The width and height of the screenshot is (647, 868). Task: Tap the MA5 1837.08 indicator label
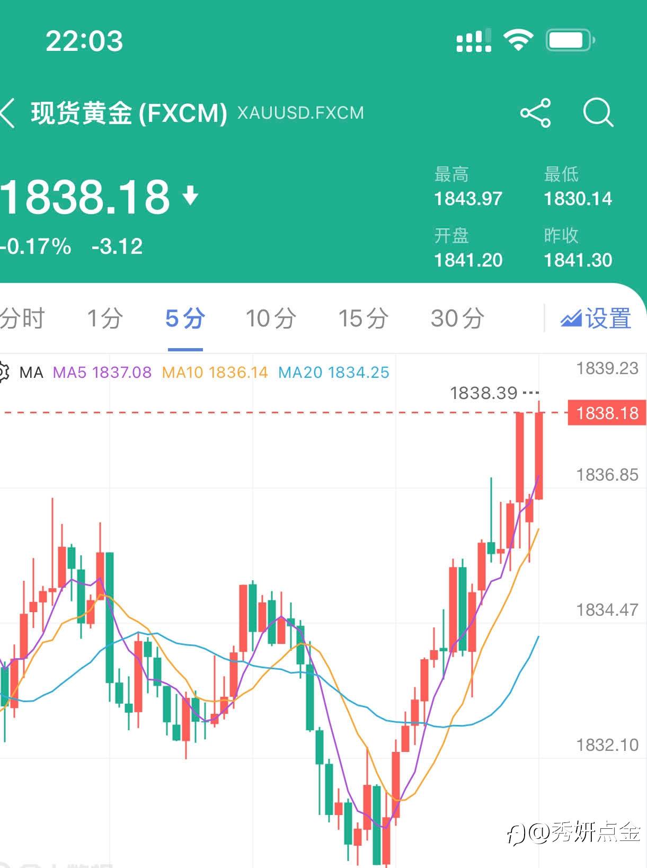tap(102, 373)
